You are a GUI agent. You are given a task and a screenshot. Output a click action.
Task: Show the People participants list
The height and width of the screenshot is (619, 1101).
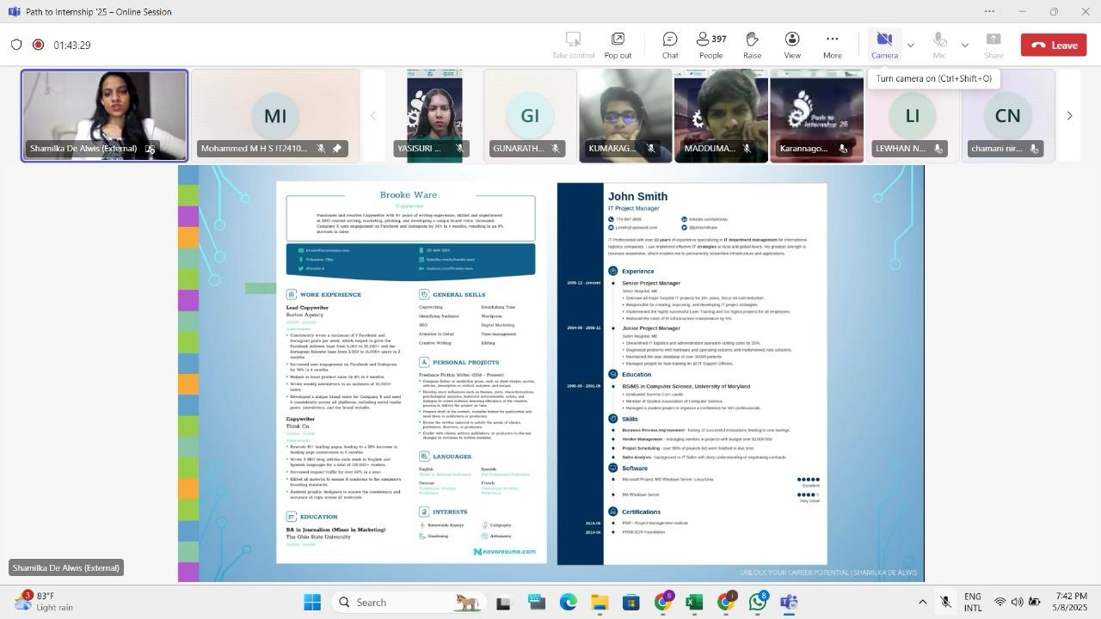(710, 45)
